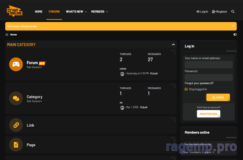The image size is (243, 160).
Task: Expand Members menu dropdown
Action: pyautogui.click(x=107, y=12)
